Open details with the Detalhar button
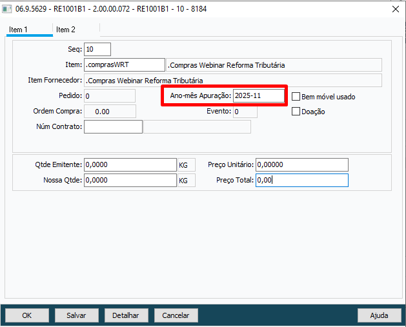 127,315
